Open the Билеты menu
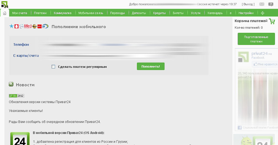The height and width of the screenshot is (145, 278). pyautogui.click(x=178, y=13)
